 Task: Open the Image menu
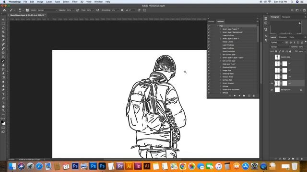pos(40,2)
